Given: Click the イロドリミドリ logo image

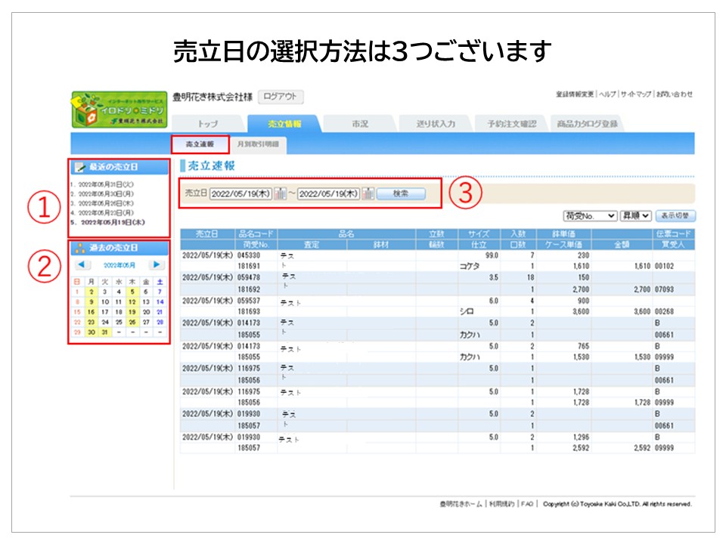Looking at the screenshot, I should point(119,110).
